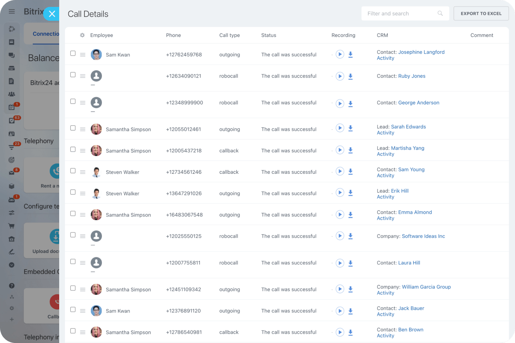Open row menu for George Anderson call

coord(83,103)
